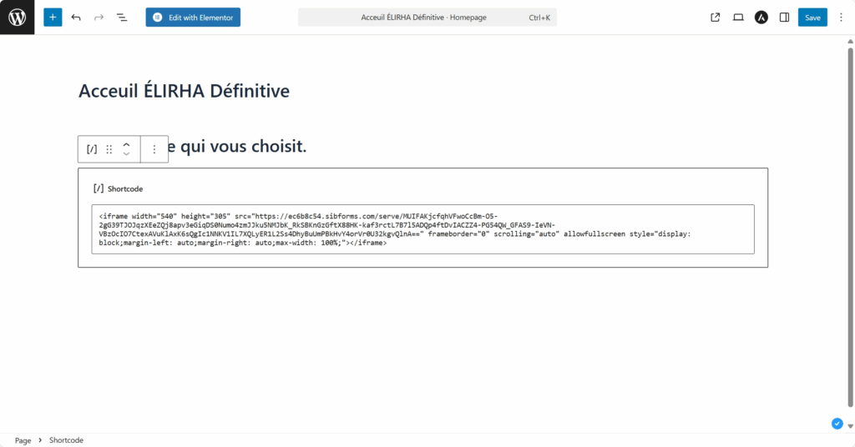Toggle the Settings sidebar panel
Image resolution: width=855 pixels, height=447 pixels.
click(784, 17)
